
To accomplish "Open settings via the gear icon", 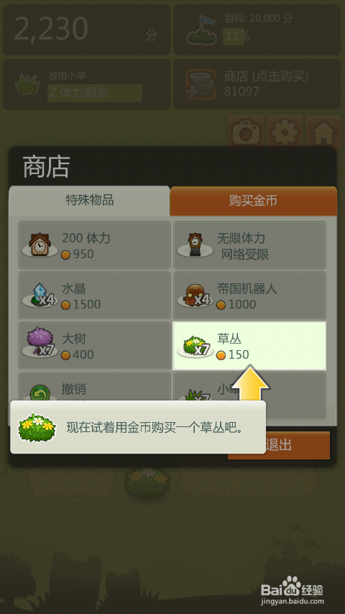I will coord(285,132).
